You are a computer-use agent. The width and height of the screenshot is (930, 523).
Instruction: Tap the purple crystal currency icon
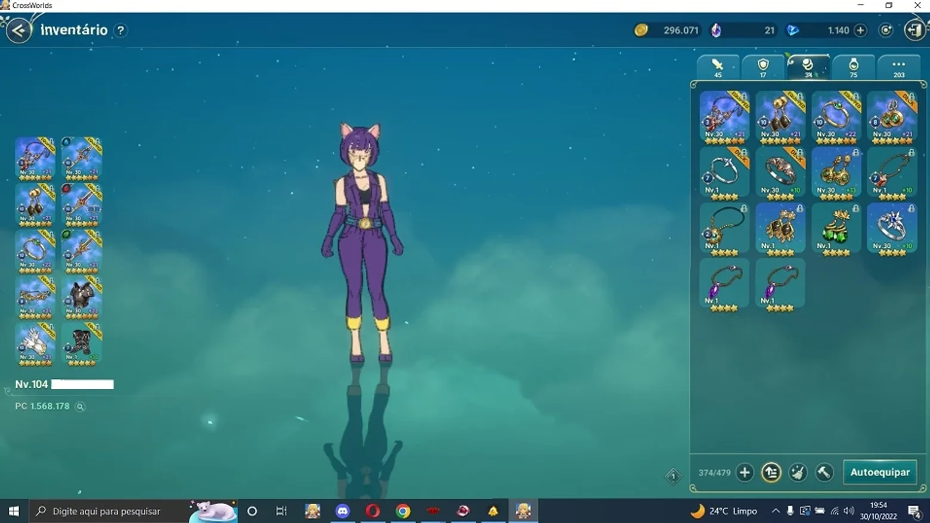[x=716, y=30]
